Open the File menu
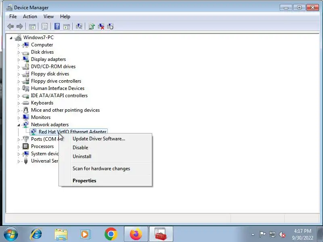The width and height of the screenshot is (323, 242). coord(13,17)
